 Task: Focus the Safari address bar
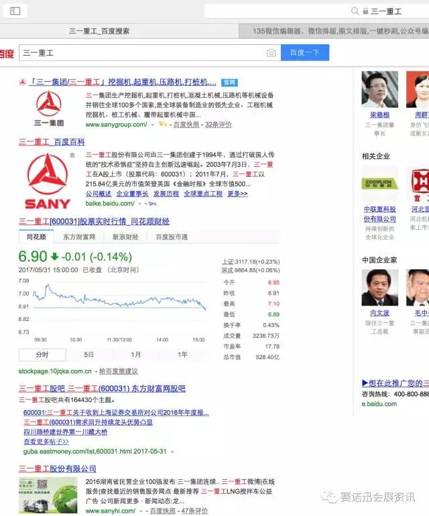[317, 11]
